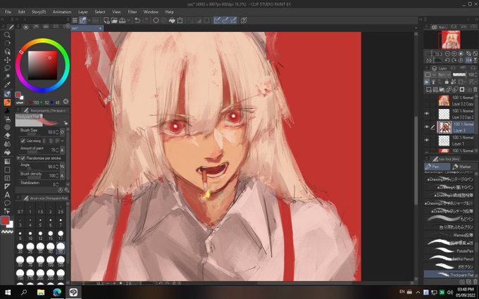The height and width of the screenshot is (299, 479).
Task: Open the File menu
Action: pyautogui.click(x=8, y=12)
